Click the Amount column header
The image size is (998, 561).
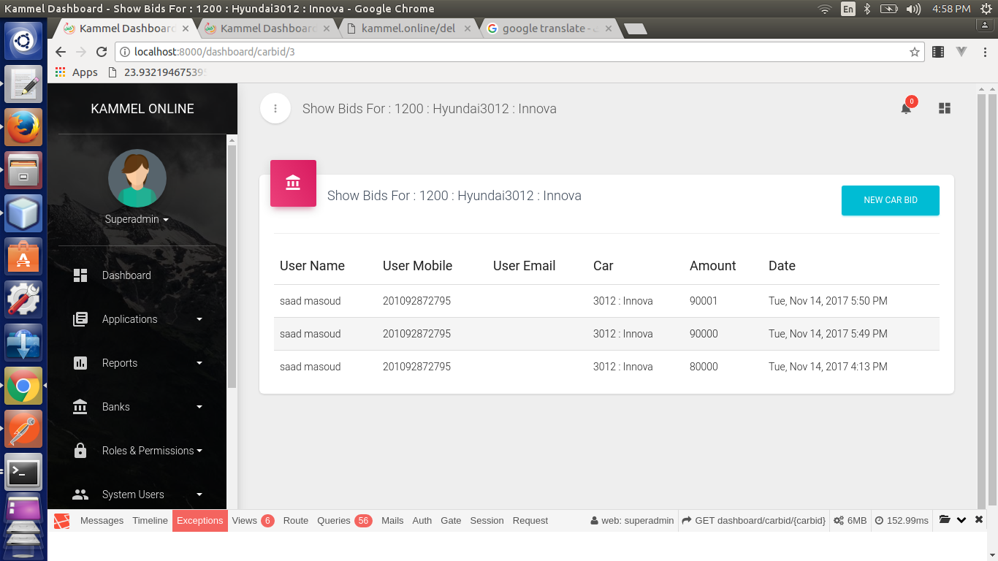pyautogui.click(x=713, y=266)
